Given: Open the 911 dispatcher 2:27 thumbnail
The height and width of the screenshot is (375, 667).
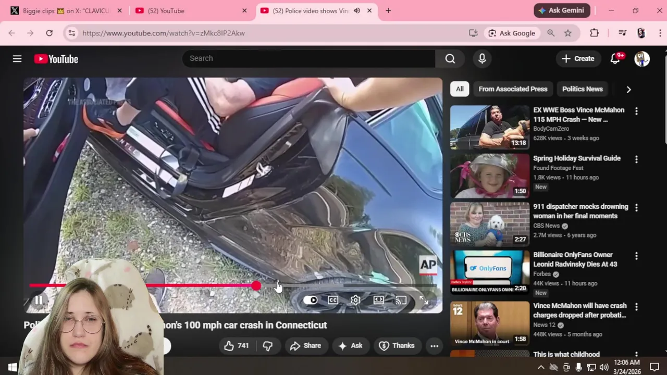Looking at the screenshot, I should click(x=490, y=224).
